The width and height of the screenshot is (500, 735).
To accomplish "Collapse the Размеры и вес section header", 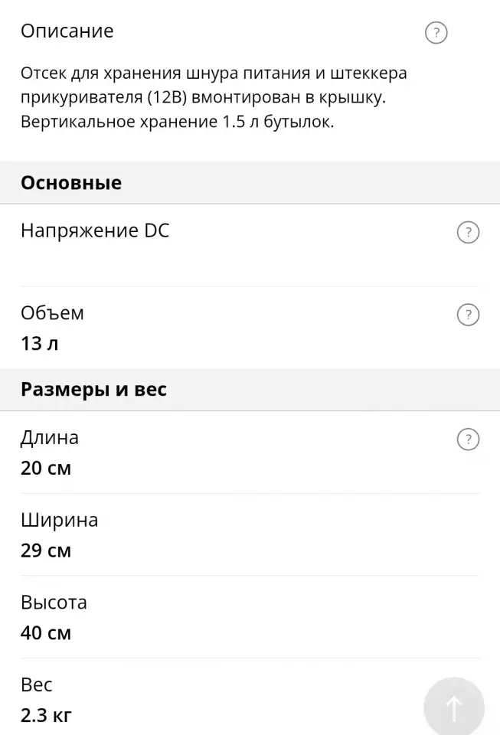I will pyautogui.click(x=250, y=390).
